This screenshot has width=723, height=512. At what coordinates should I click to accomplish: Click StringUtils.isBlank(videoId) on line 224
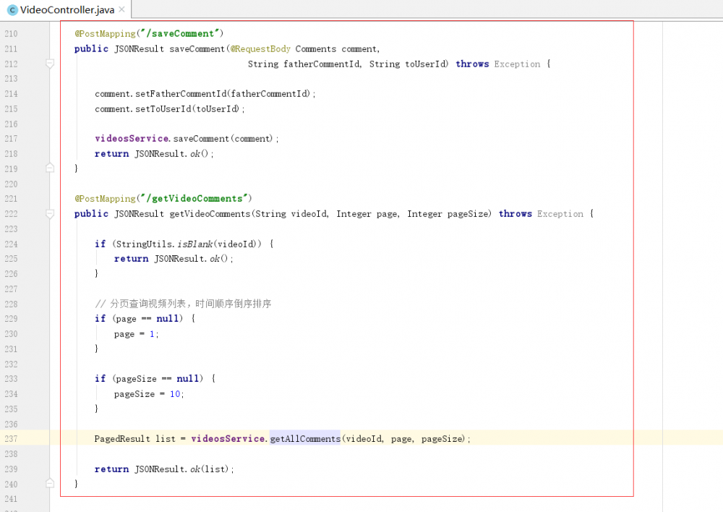[188, 244]
